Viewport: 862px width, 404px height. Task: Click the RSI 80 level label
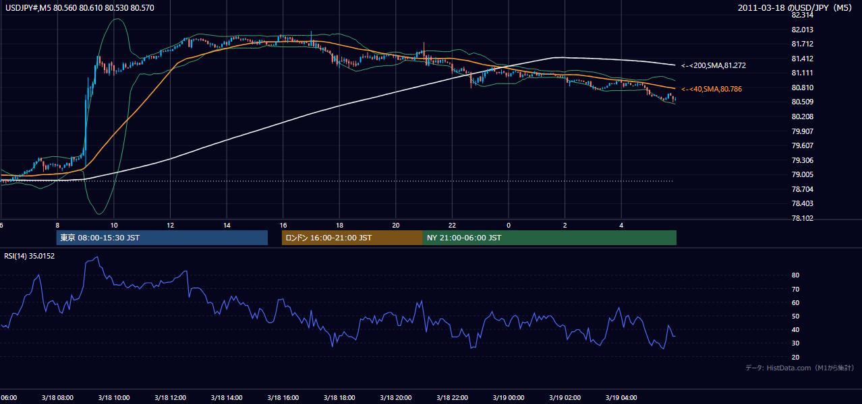(795, 275)
